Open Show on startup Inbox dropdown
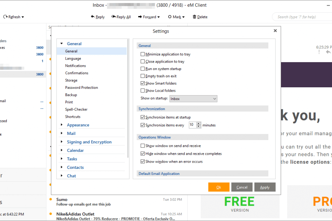 click(193, 99)
